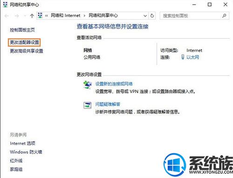Click the 网络 active network name
Image resolution: width=233 pixels, height=178 pixels.
click(x=88, y=50)
